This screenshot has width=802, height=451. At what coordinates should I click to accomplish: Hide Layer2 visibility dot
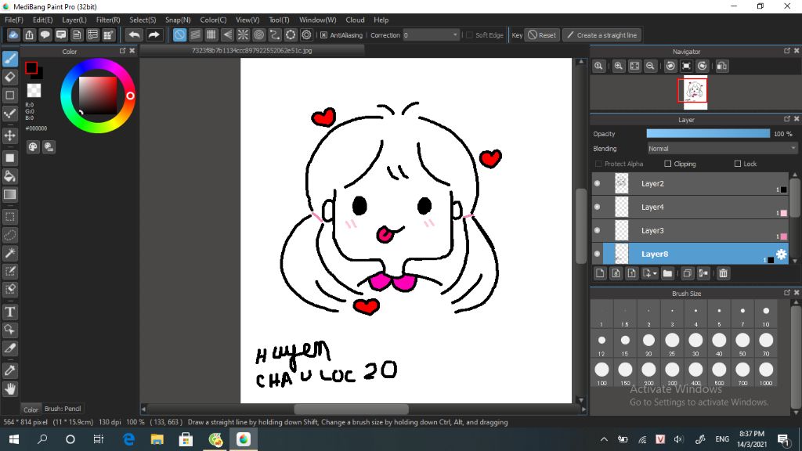coord(597,183)
